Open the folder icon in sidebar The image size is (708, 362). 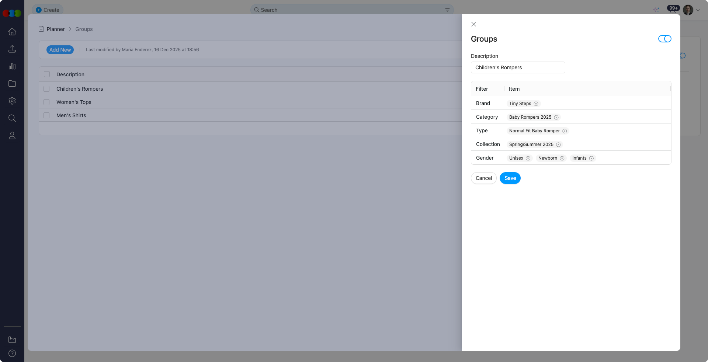click(x=12, y=84)
